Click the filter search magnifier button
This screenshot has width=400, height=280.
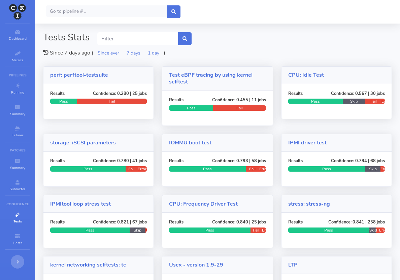(185, 39)
